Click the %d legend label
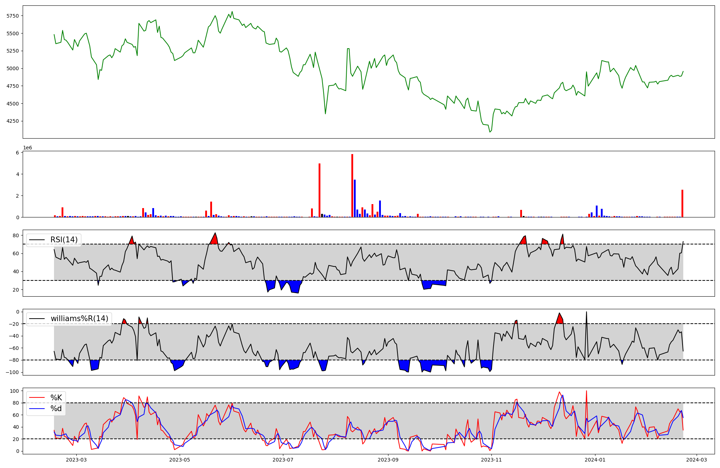Image resolution: width=720 pixels, height=468 pixels. pos(56,409)
